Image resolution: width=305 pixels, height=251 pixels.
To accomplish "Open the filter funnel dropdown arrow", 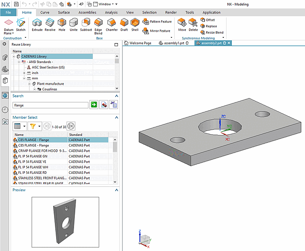I will (x=39, y=126).
